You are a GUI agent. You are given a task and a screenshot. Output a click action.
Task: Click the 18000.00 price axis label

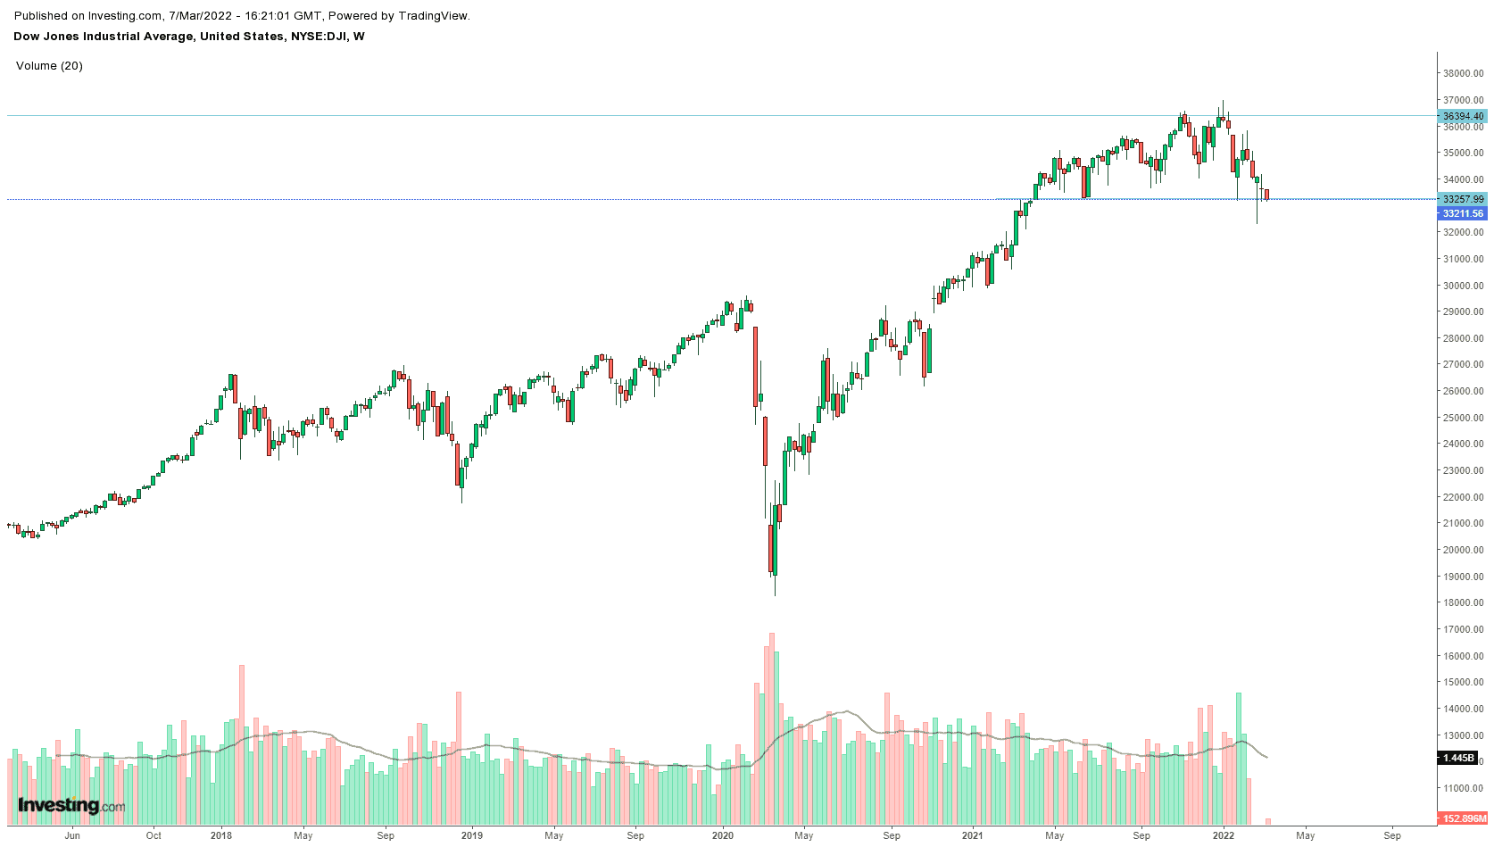click(1464, 602)
